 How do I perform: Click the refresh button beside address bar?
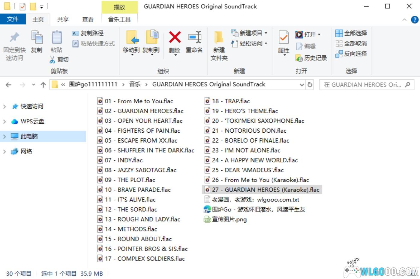pyautogui.click(x=310, y=85)
